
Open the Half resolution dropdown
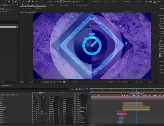pyautogui.click(x=35, y=82)
